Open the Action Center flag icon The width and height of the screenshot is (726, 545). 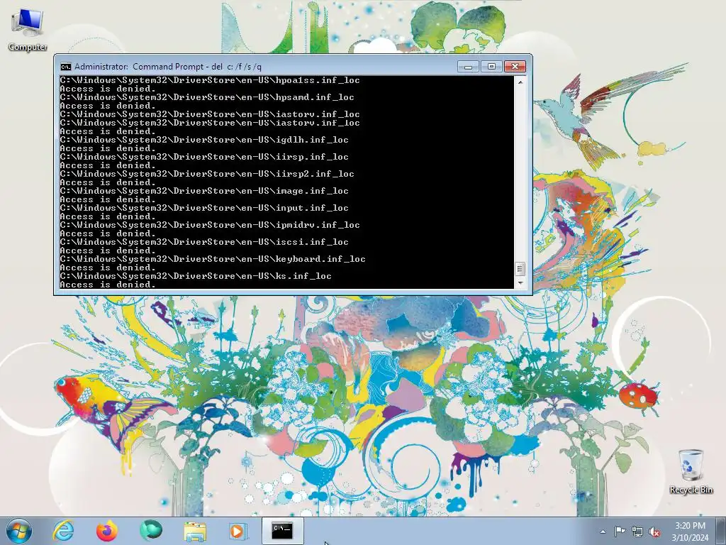(620, 532)
